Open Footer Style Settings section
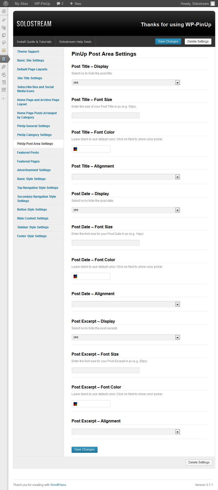Viewport: 218px width, 490px height. coord(39,236)
